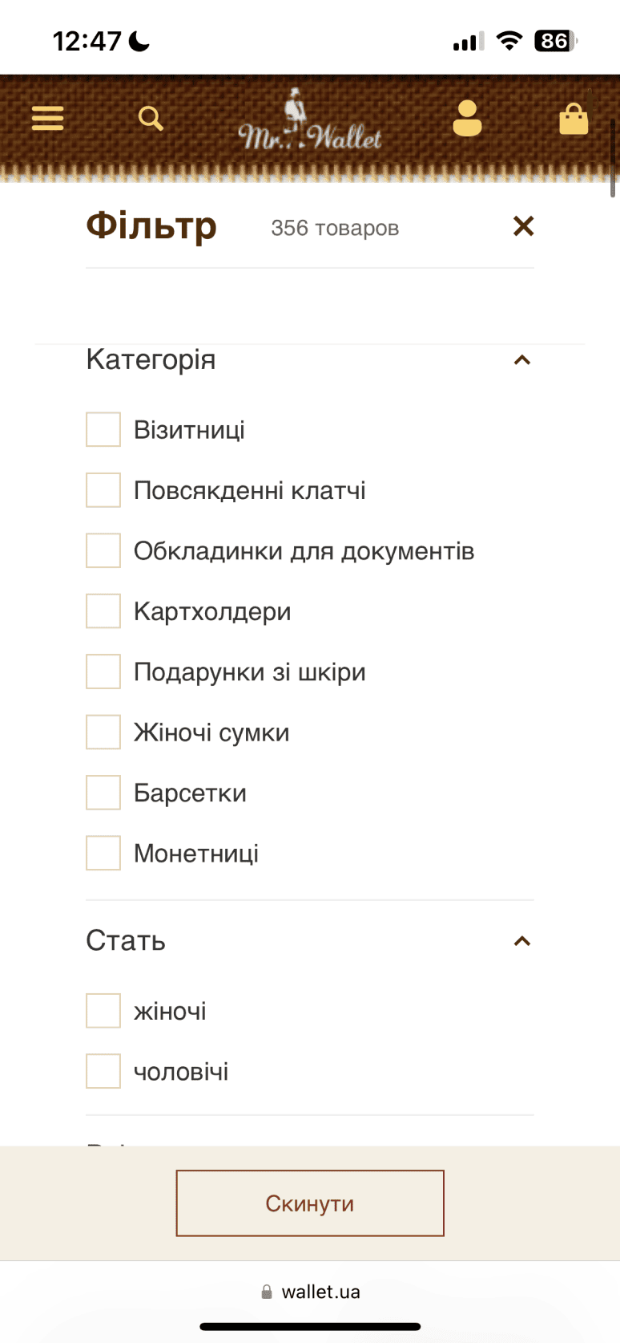620x1343 pixels.
Task: Check Подарунки зі шкіри option
Action: [x=103, y=672]
